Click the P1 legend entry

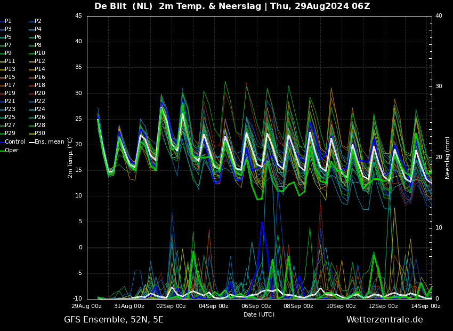8,21
